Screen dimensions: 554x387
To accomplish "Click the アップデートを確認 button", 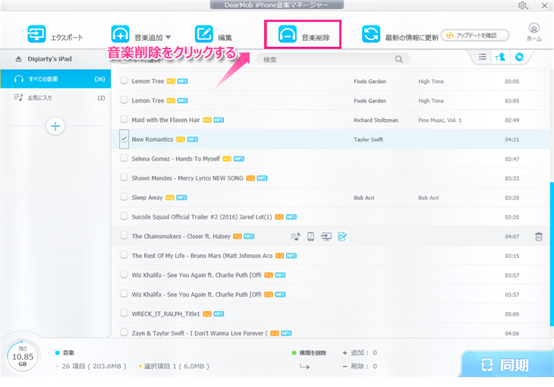I will [x=475, y=36].
